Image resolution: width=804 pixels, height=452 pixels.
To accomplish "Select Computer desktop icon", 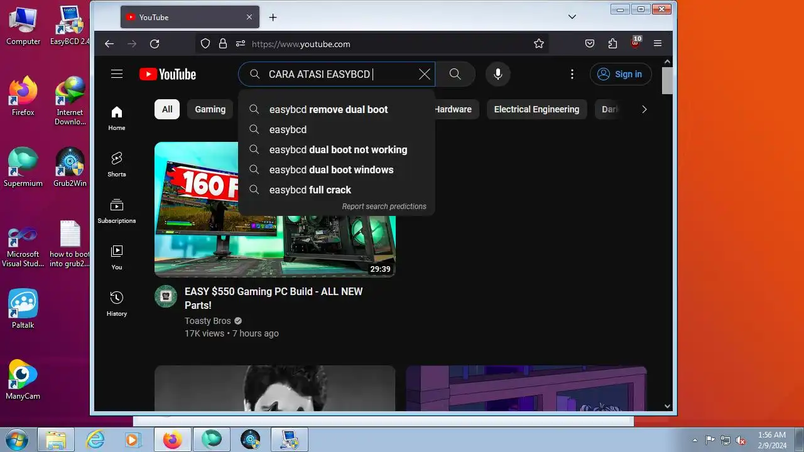I will click(x=23, y=26).
